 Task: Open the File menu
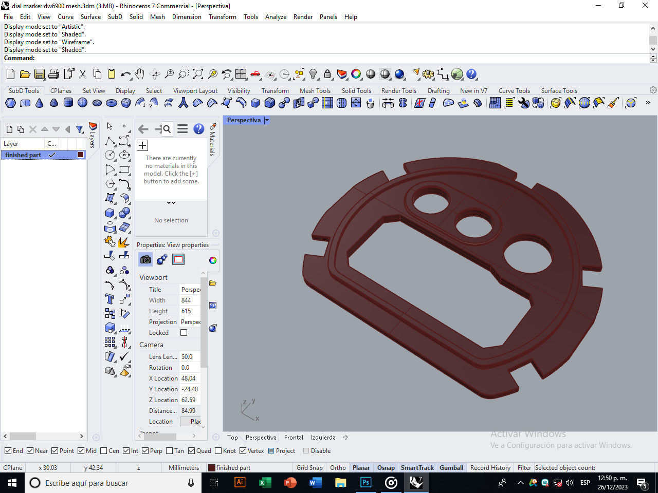(8, 16)
